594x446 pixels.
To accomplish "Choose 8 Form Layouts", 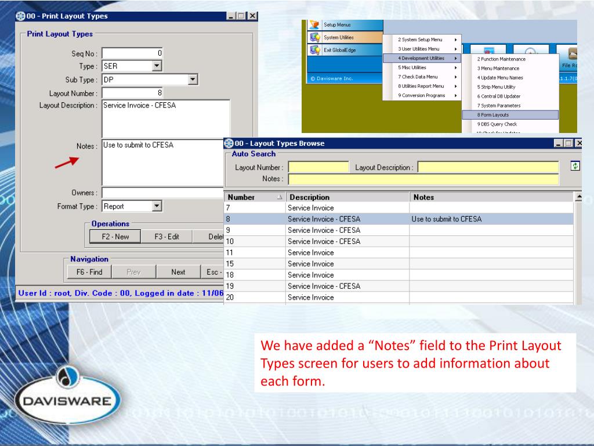I will (x=510, y=115).
